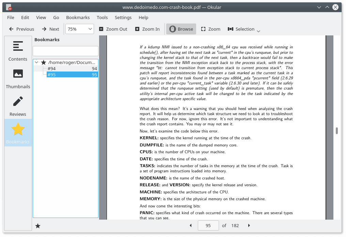The height and width of the screenshot is (237, 346).
Task: Click the vertical scrollbar handle
Action: click(x=336, y=131)
